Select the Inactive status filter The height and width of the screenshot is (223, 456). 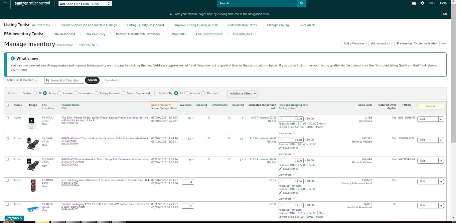click(59, 93)
